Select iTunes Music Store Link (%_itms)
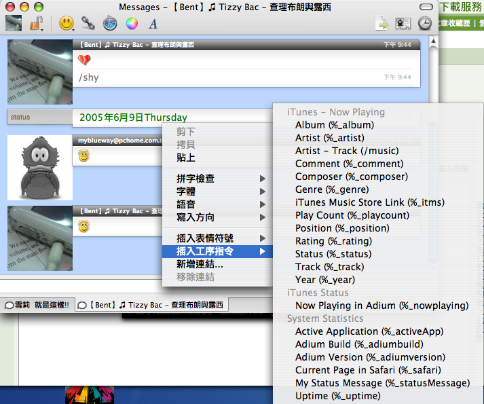 [x=378, y=202]
